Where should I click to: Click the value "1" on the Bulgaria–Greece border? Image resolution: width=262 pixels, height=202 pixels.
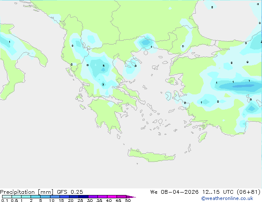151,47
